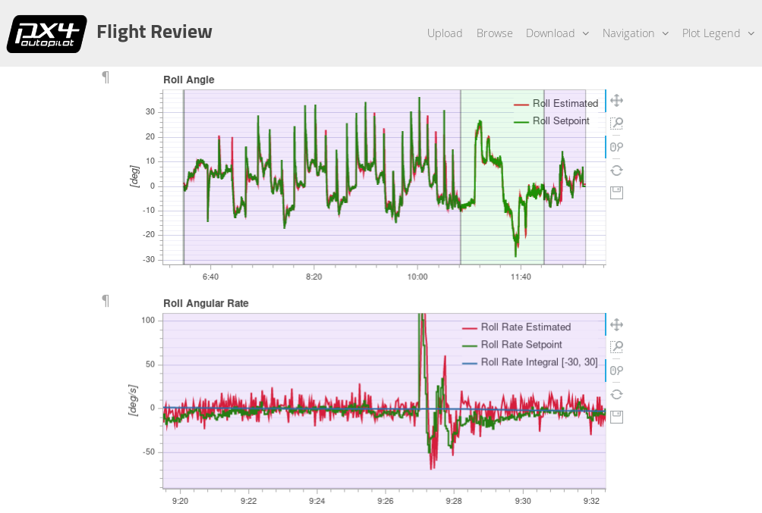Expand the Navigation dropdown
This screenshot has width=762, height=513.
click(635, 33)
